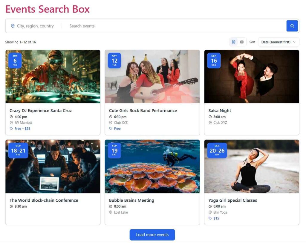This screenshot has width=306, height=243.
Task: Click pin icon on Salsa Night card
Action: tap(210, 123)
